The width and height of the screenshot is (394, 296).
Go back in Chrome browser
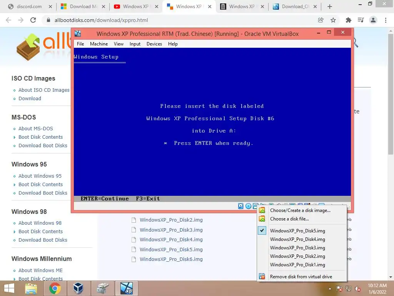coord(8,20)
